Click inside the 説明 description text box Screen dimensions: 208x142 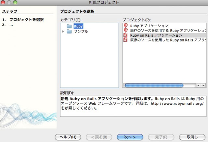click(x=133, y=106)
